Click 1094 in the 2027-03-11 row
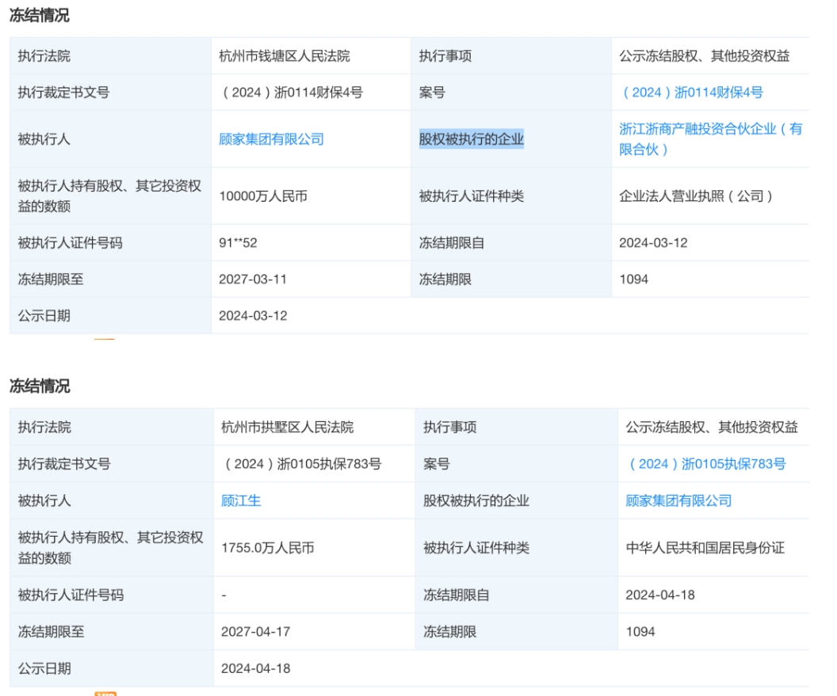 [633, 279]
